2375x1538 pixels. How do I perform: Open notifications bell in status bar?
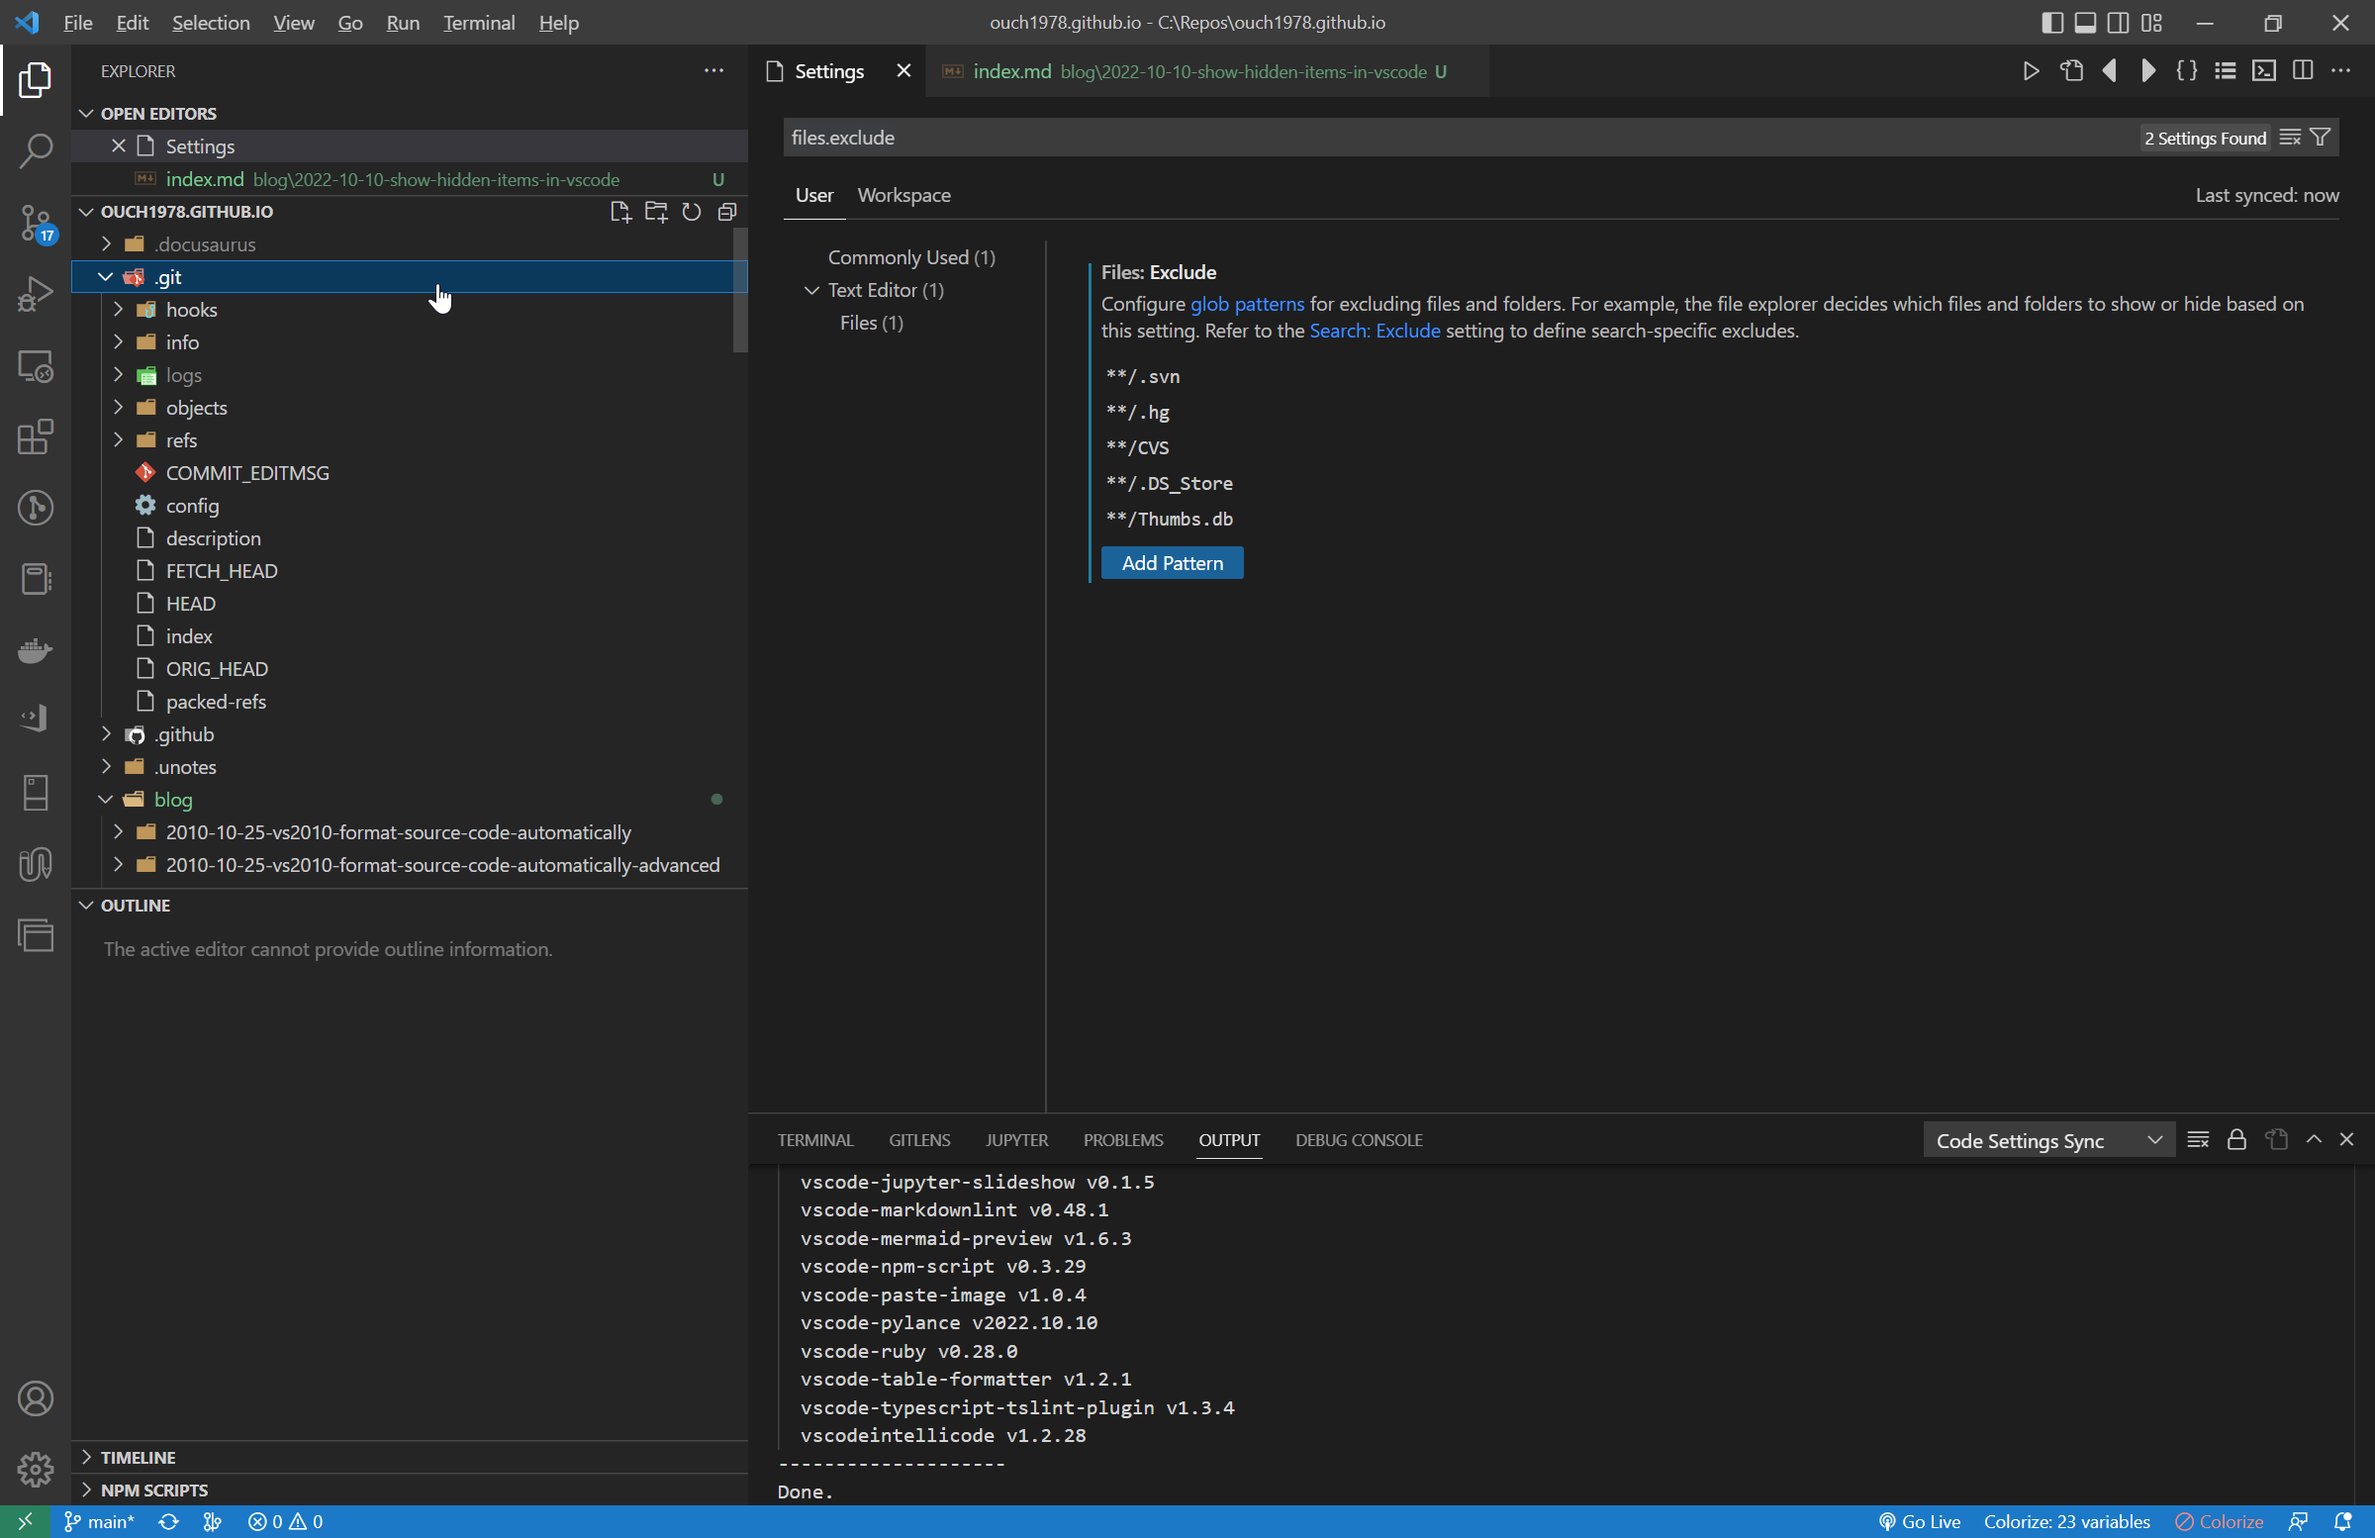pos(2343,1522)
